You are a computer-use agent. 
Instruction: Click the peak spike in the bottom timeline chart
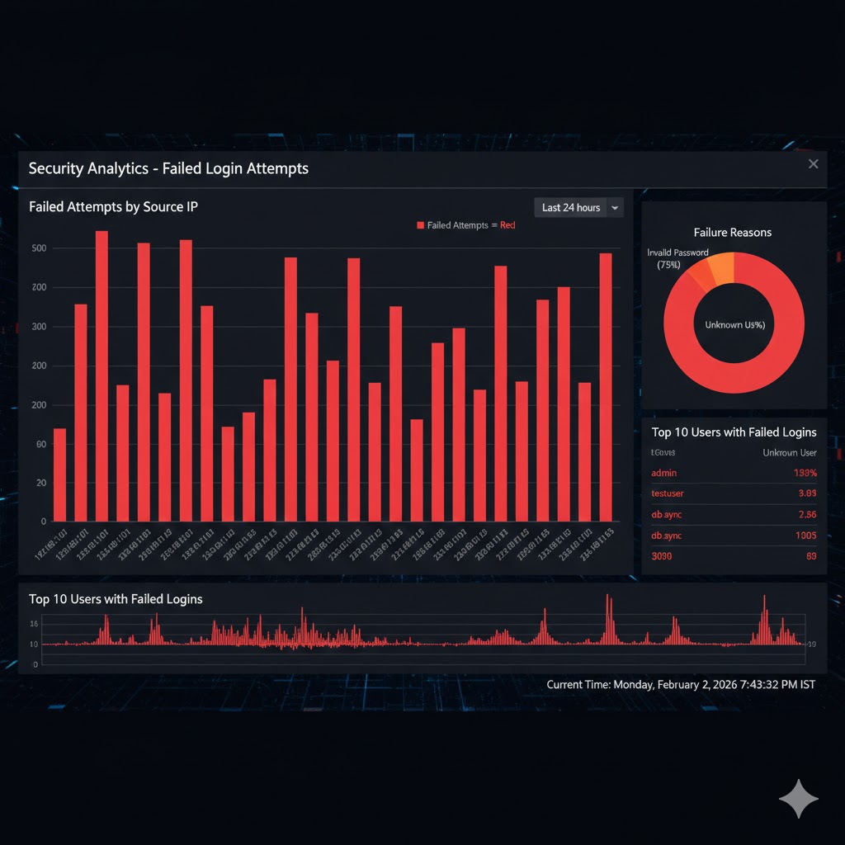608,615
